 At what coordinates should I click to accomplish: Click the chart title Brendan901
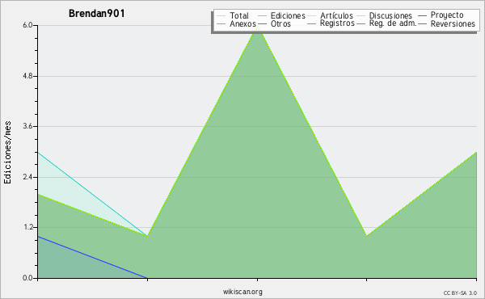tap(97, 14)
